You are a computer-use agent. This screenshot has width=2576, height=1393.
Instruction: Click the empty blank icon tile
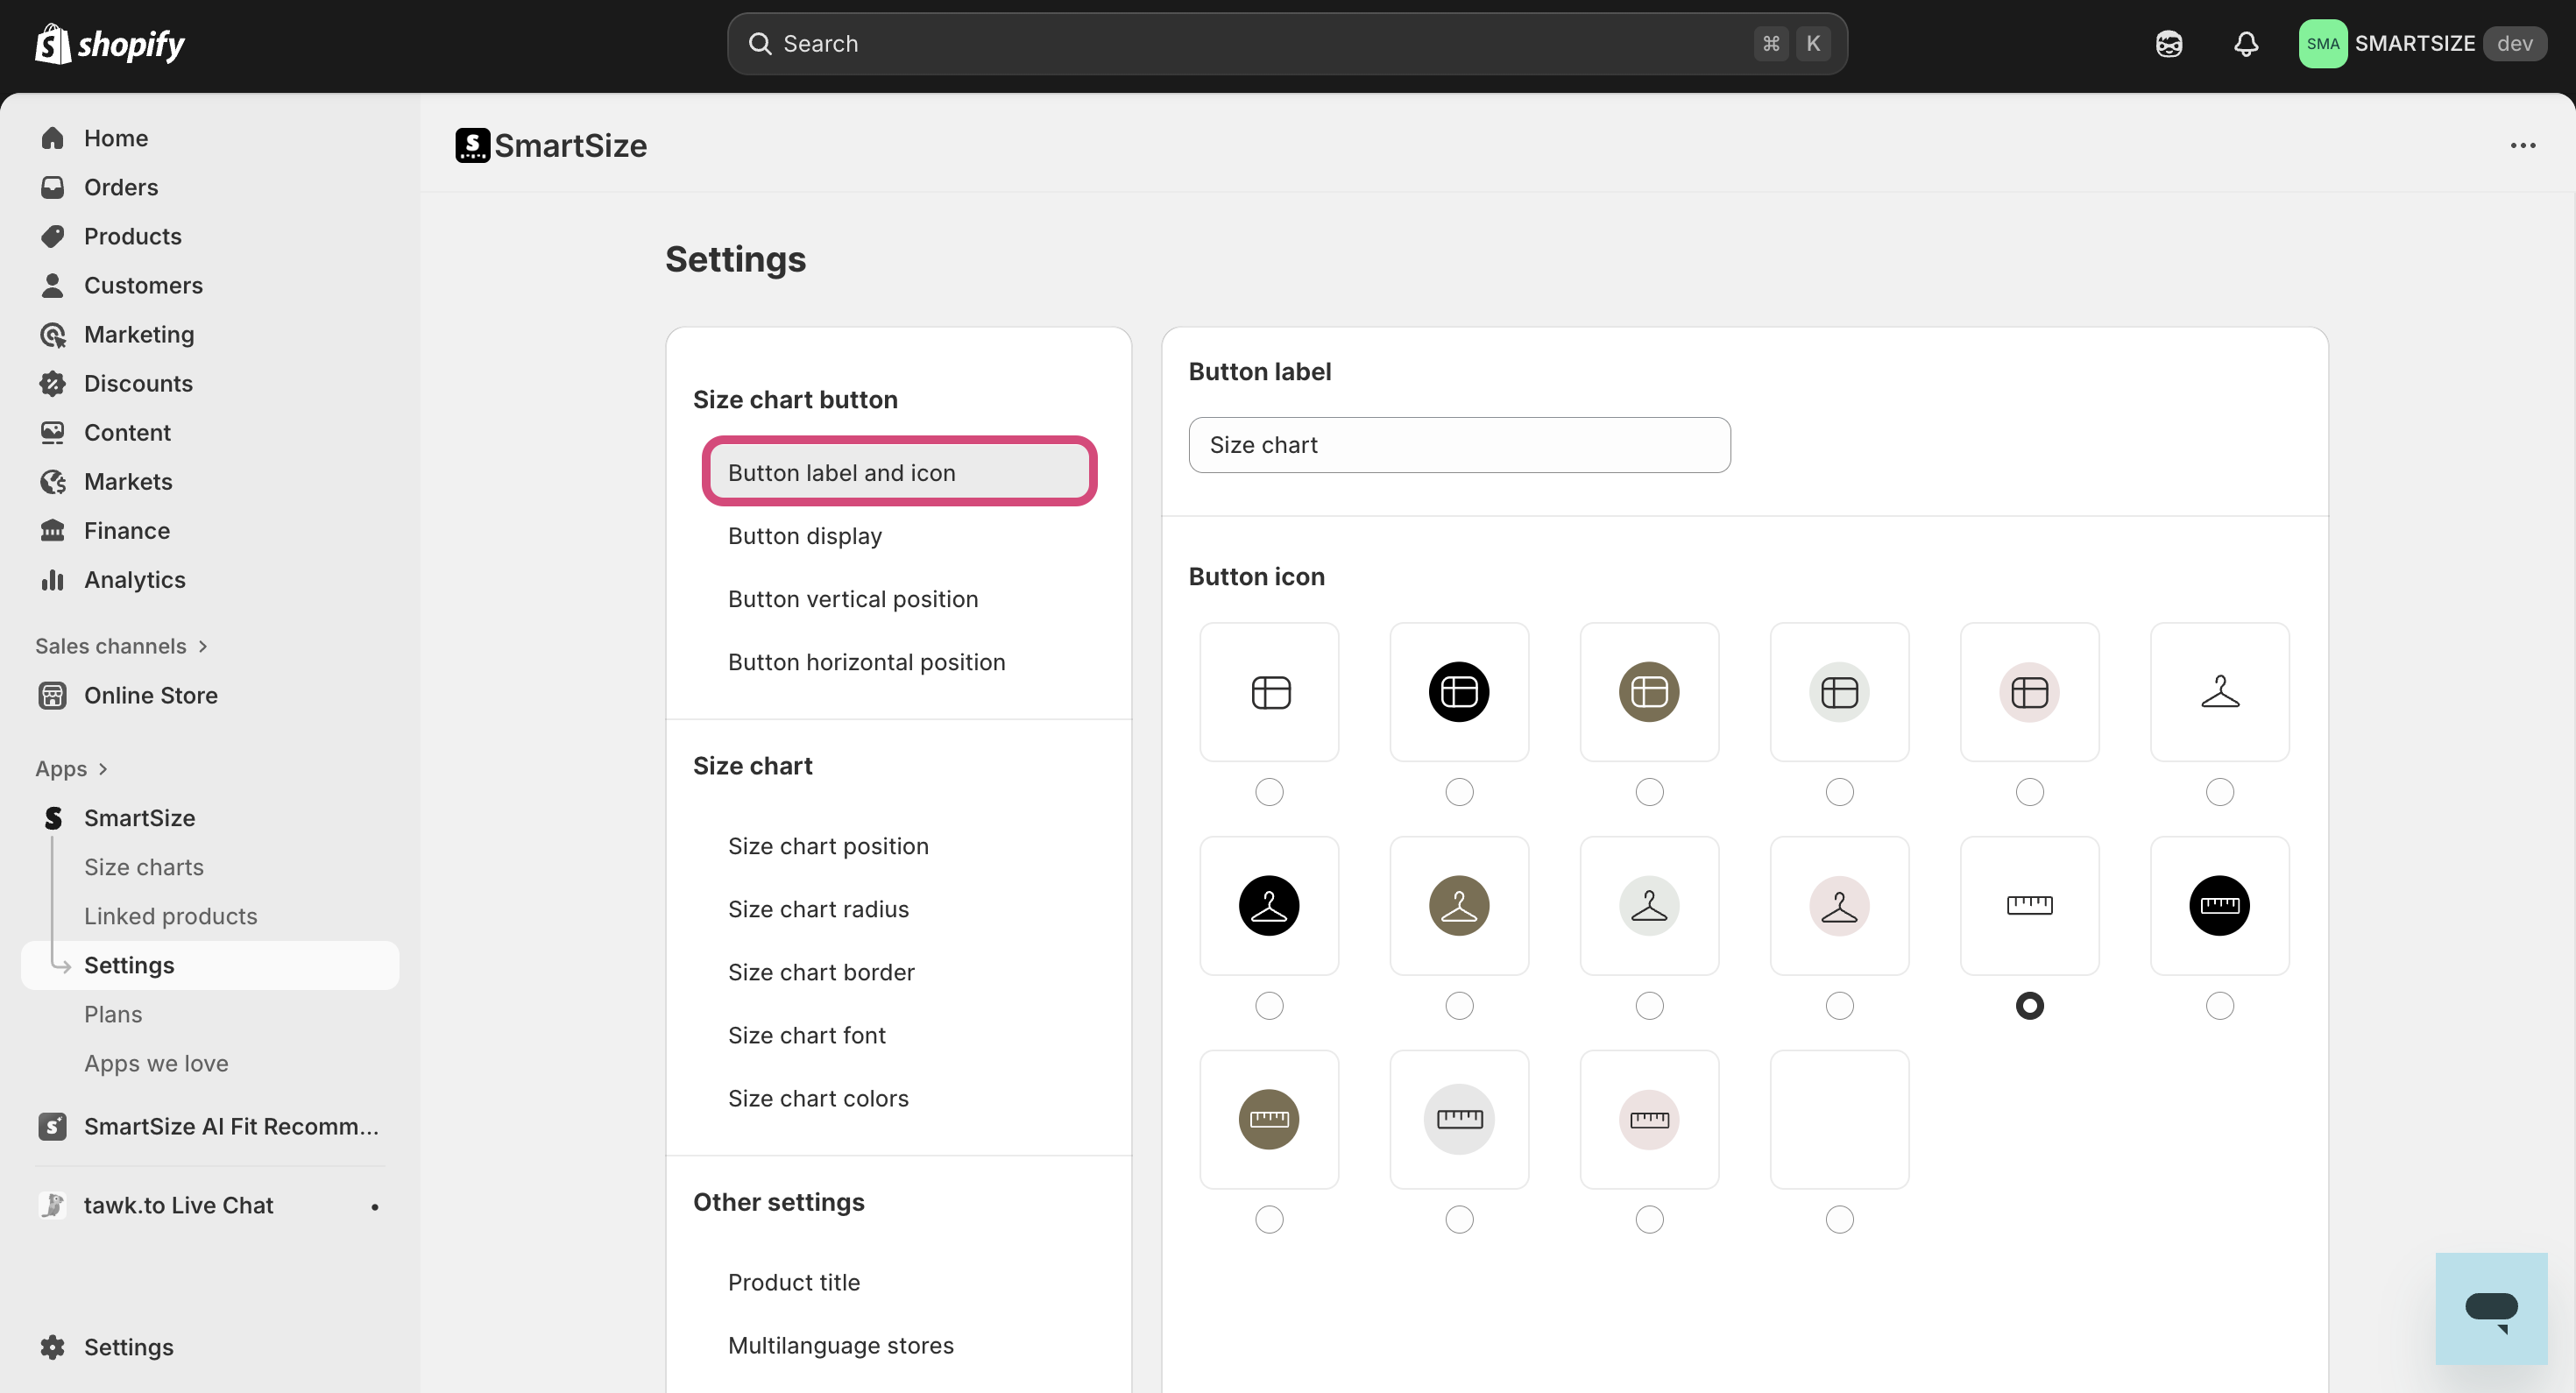click(x=1838, y=1118)
